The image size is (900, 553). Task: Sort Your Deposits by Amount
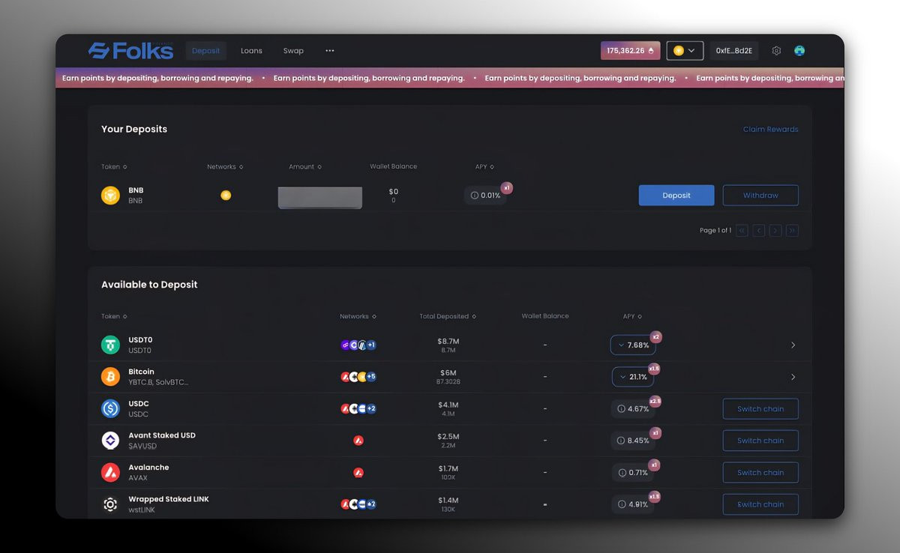(305, 166)
